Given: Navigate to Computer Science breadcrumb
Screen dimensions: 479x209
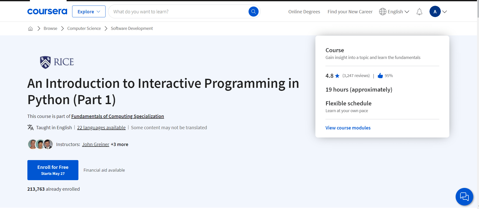Looking at the screenshot, I should click(x=84, y=29).
